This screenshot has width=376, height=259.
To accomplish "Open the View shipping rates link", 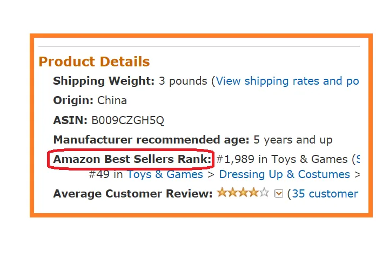I will tap(287, 81).
